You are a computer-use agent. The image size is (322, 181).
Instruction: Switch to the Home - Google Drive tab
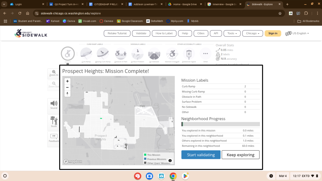coord(185,4)
